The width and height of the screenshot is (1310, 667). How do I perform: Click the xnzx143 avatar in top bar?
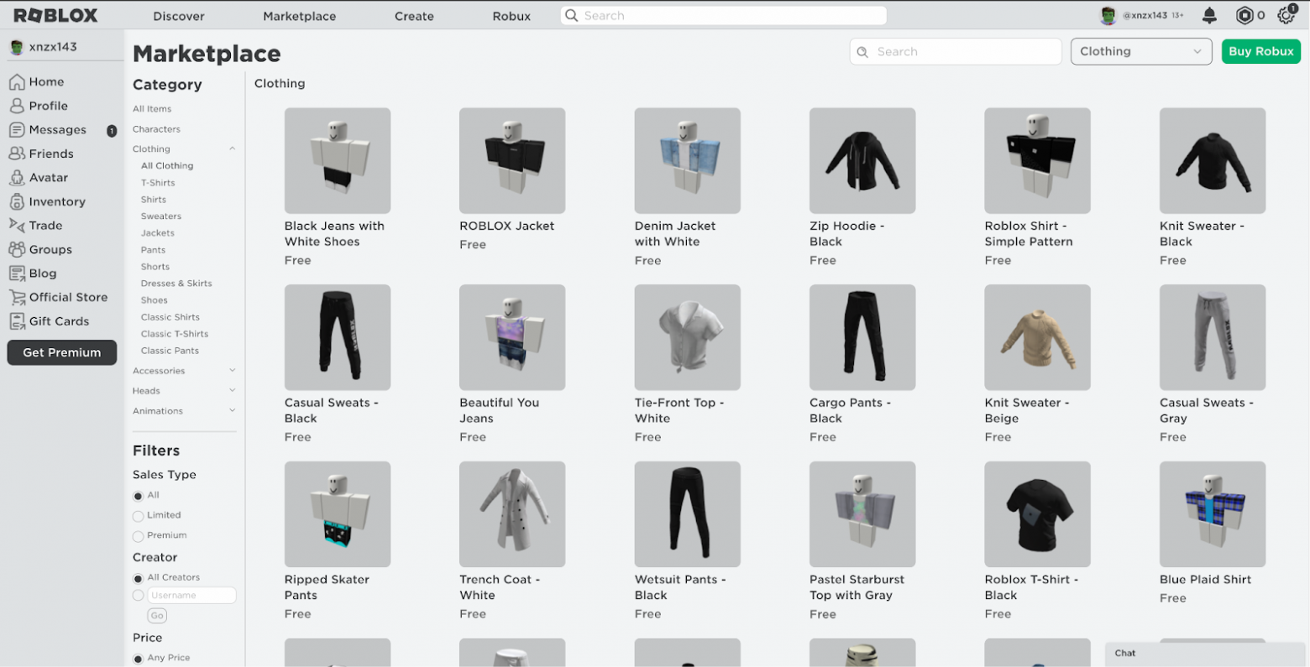[1108, 15]
